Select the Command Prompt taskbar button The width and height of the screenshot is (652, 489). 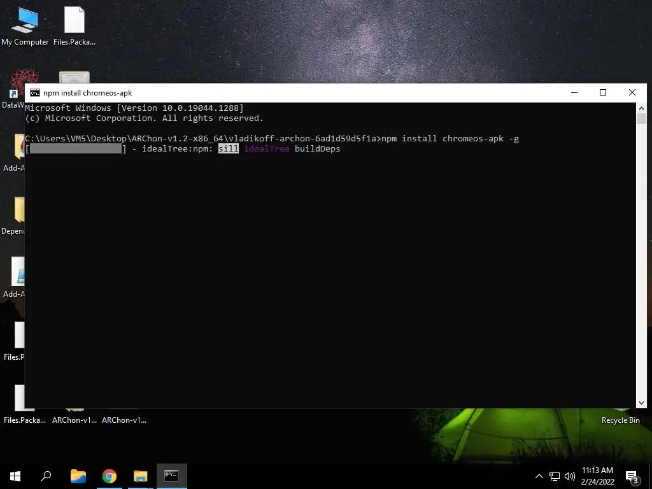[171, 476]
